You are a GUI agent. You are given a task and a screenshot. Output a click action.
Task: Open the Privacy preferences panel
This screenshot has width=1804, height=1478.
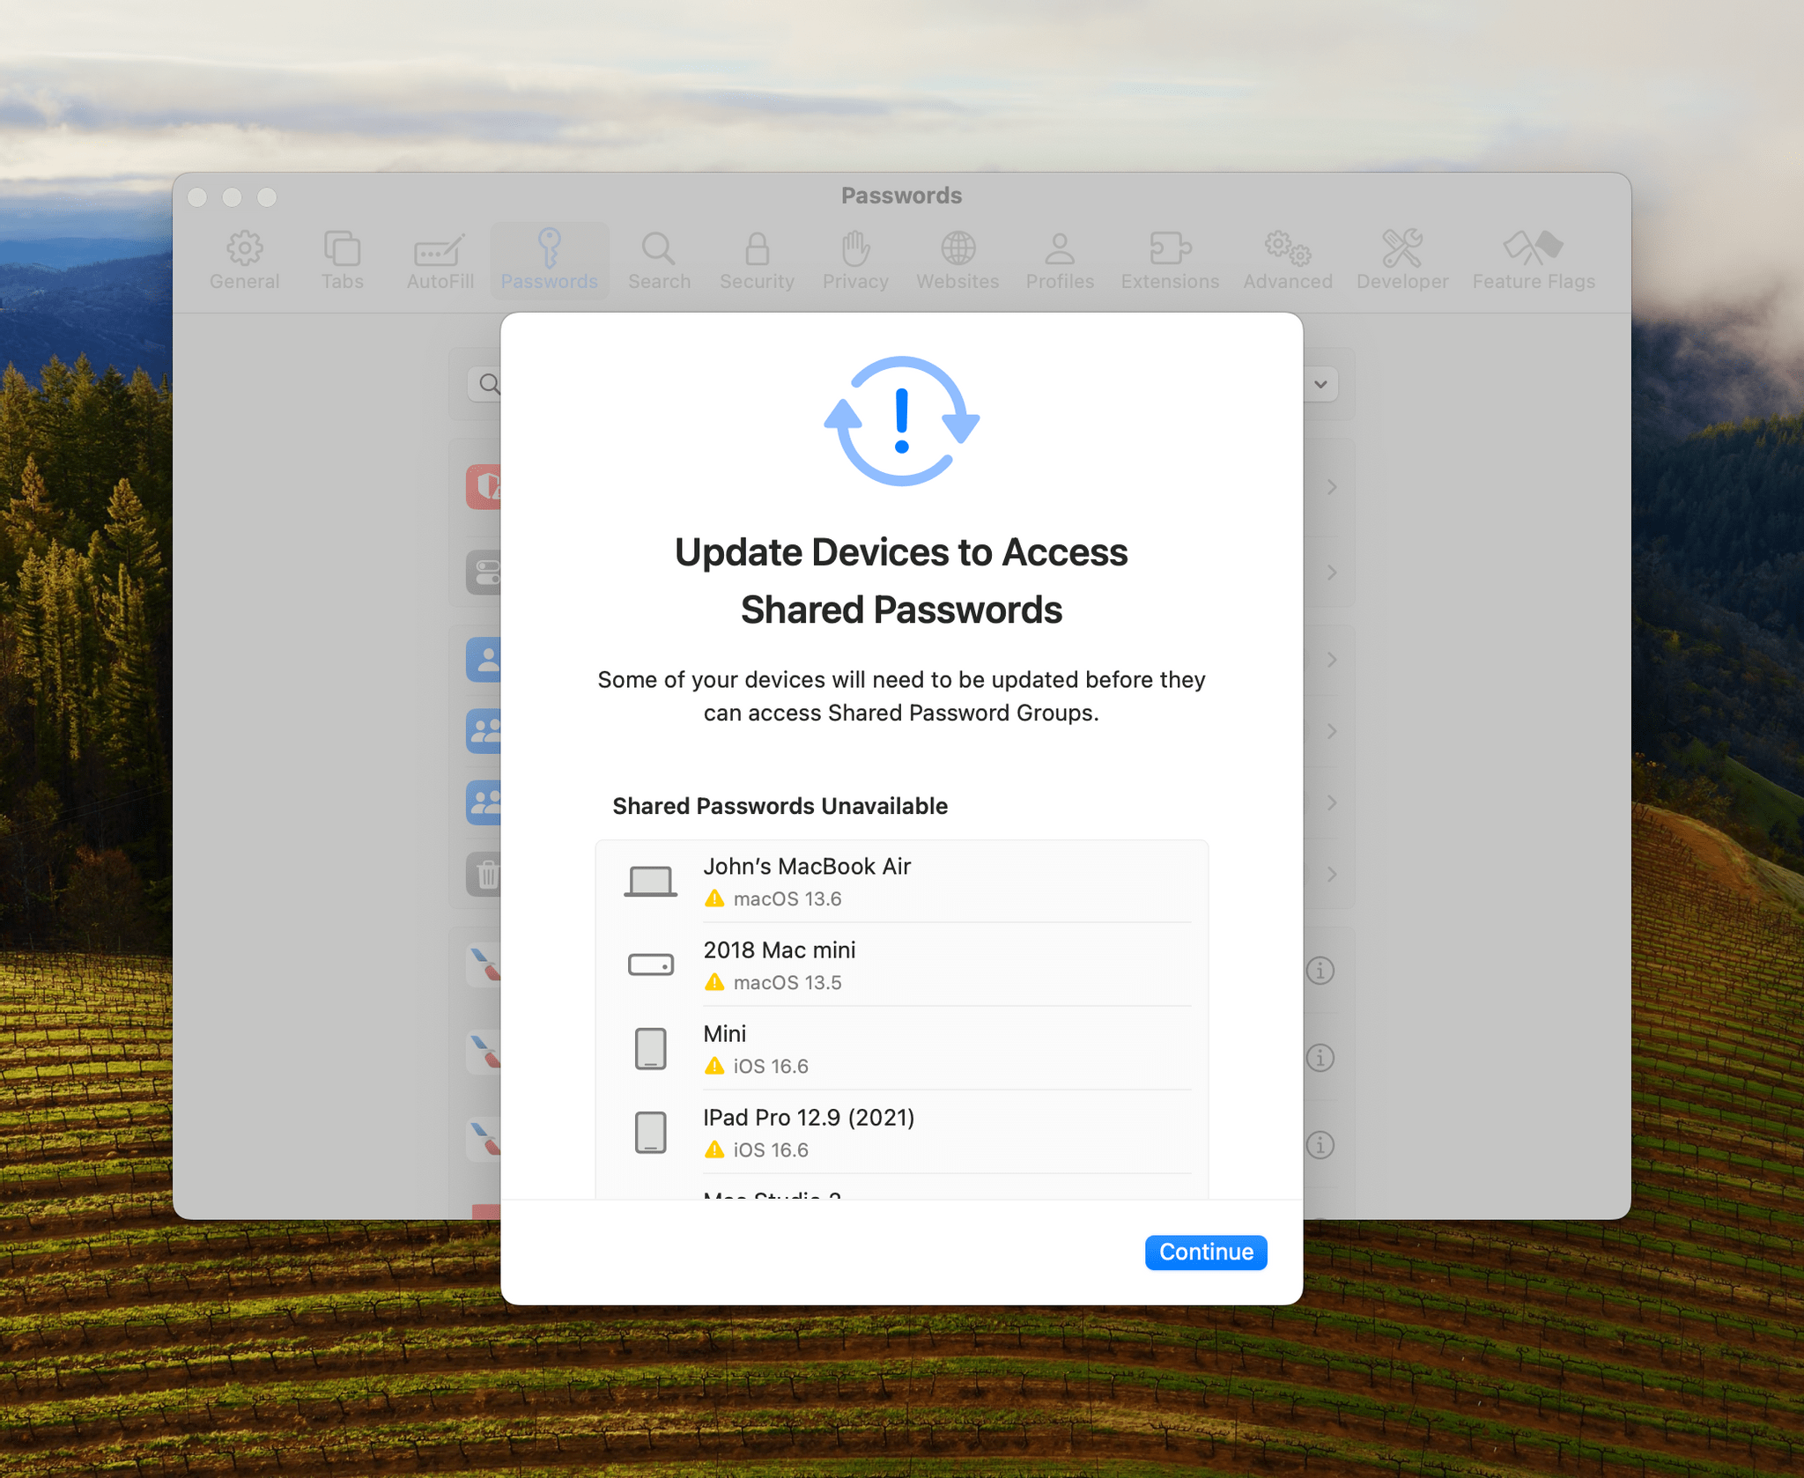tap(854, 258)
